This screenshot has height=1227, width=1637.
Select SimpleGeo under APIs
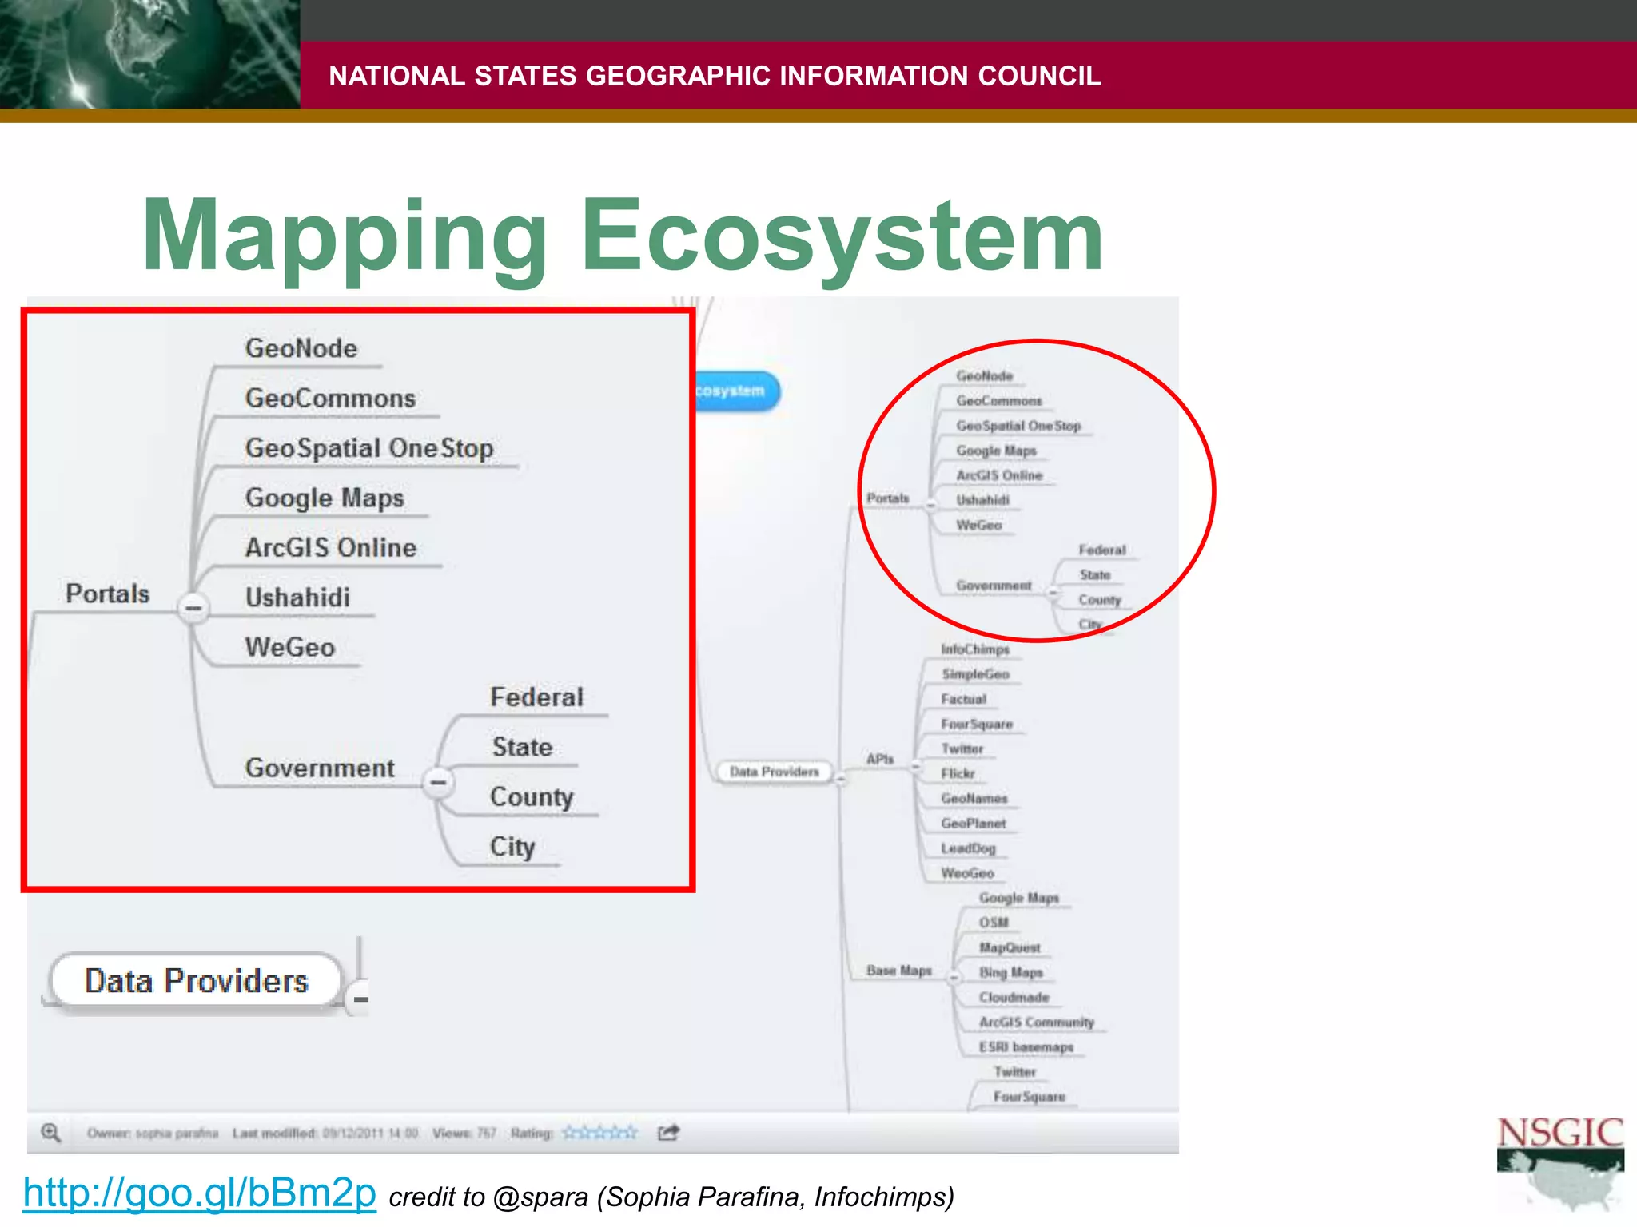point(975,674)
